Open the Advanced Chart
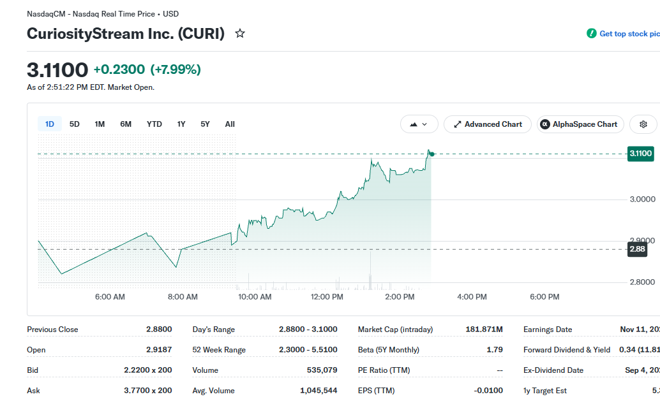The width and height of the screenshot is (660, 406). [x=488, y=124]
